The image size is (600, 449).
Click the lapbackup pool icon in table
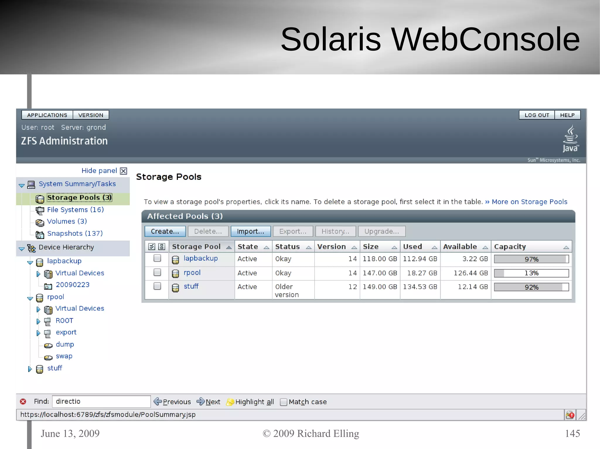pyautogui.click(x=175, y=259)
